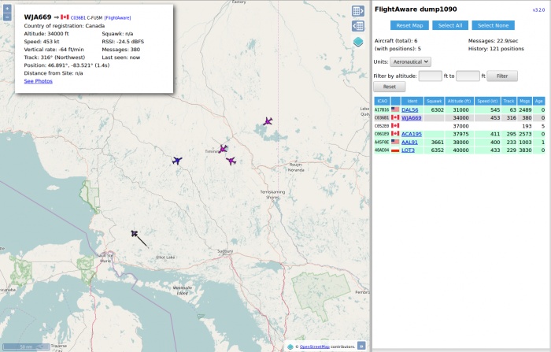551x352 pixels.
Task: Select the WJA669 aircraft with track line
Action: pyautogui.click(x=135, y=233)
